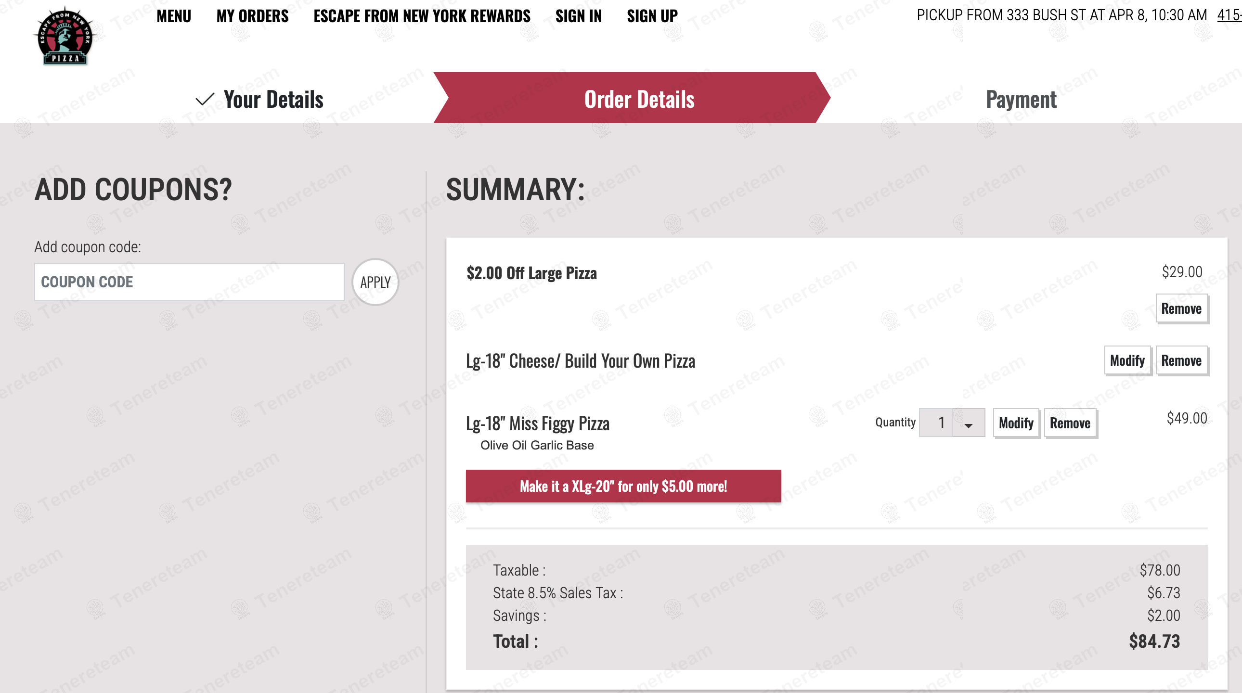Click inside the coupon code field

[189, 282]
